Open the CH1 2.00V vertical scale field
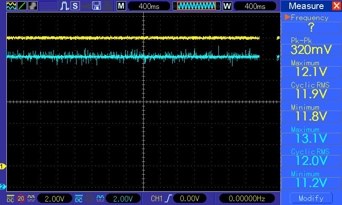Screen dimensions: 342x205 [x=55, y=199]
